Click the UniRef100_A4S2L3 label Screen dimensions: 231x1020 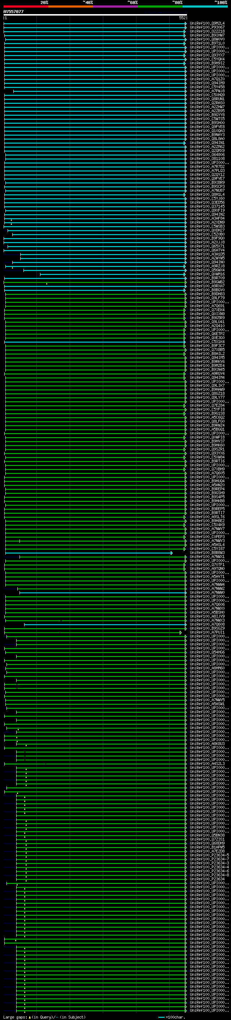pos(207,764)
